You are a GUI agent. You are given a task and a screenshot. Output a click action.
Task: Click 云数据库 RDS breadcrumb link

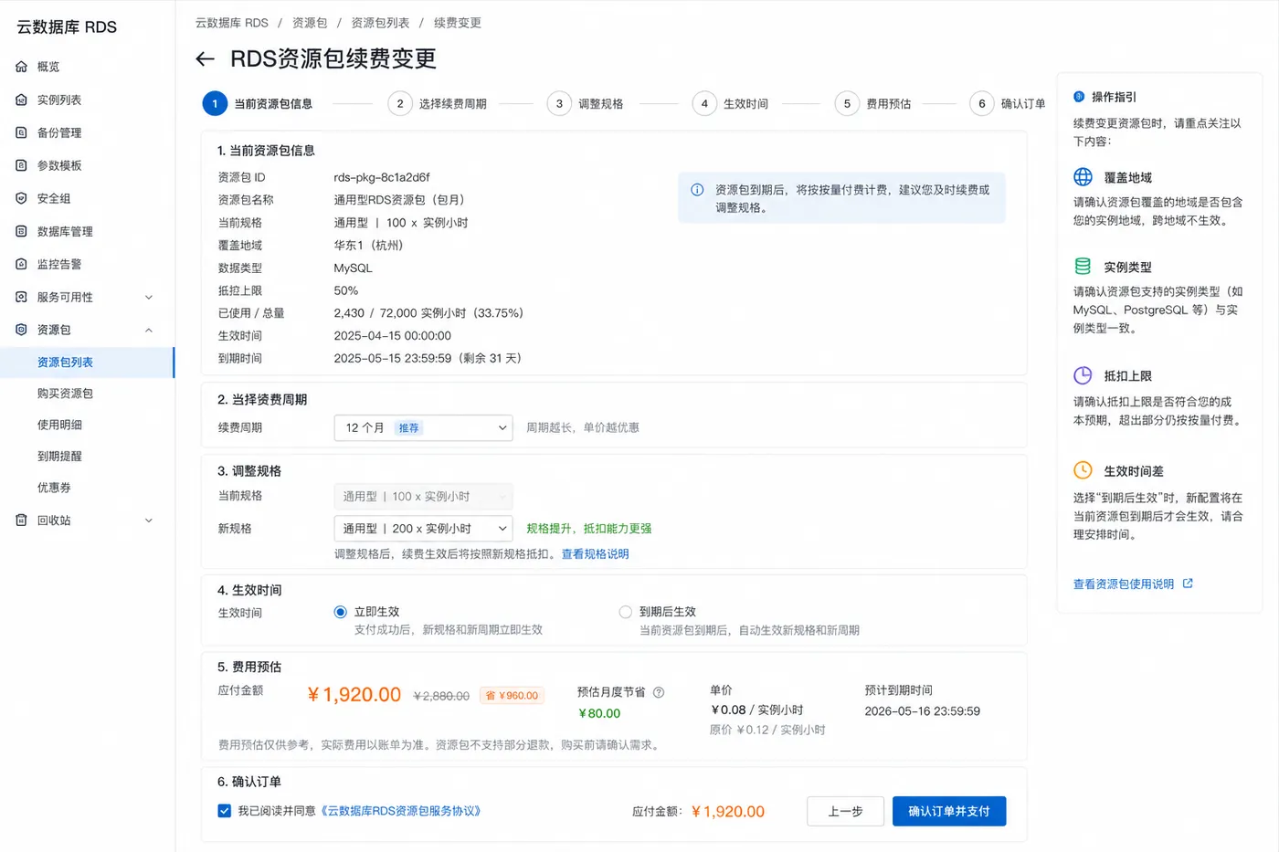[232, 23]
